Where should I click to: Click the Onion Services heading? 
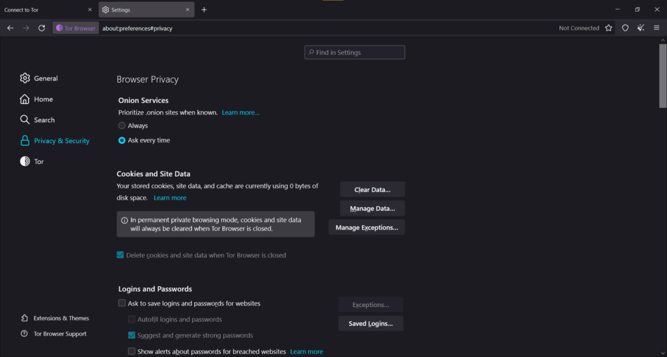click(x=143, y=101)
